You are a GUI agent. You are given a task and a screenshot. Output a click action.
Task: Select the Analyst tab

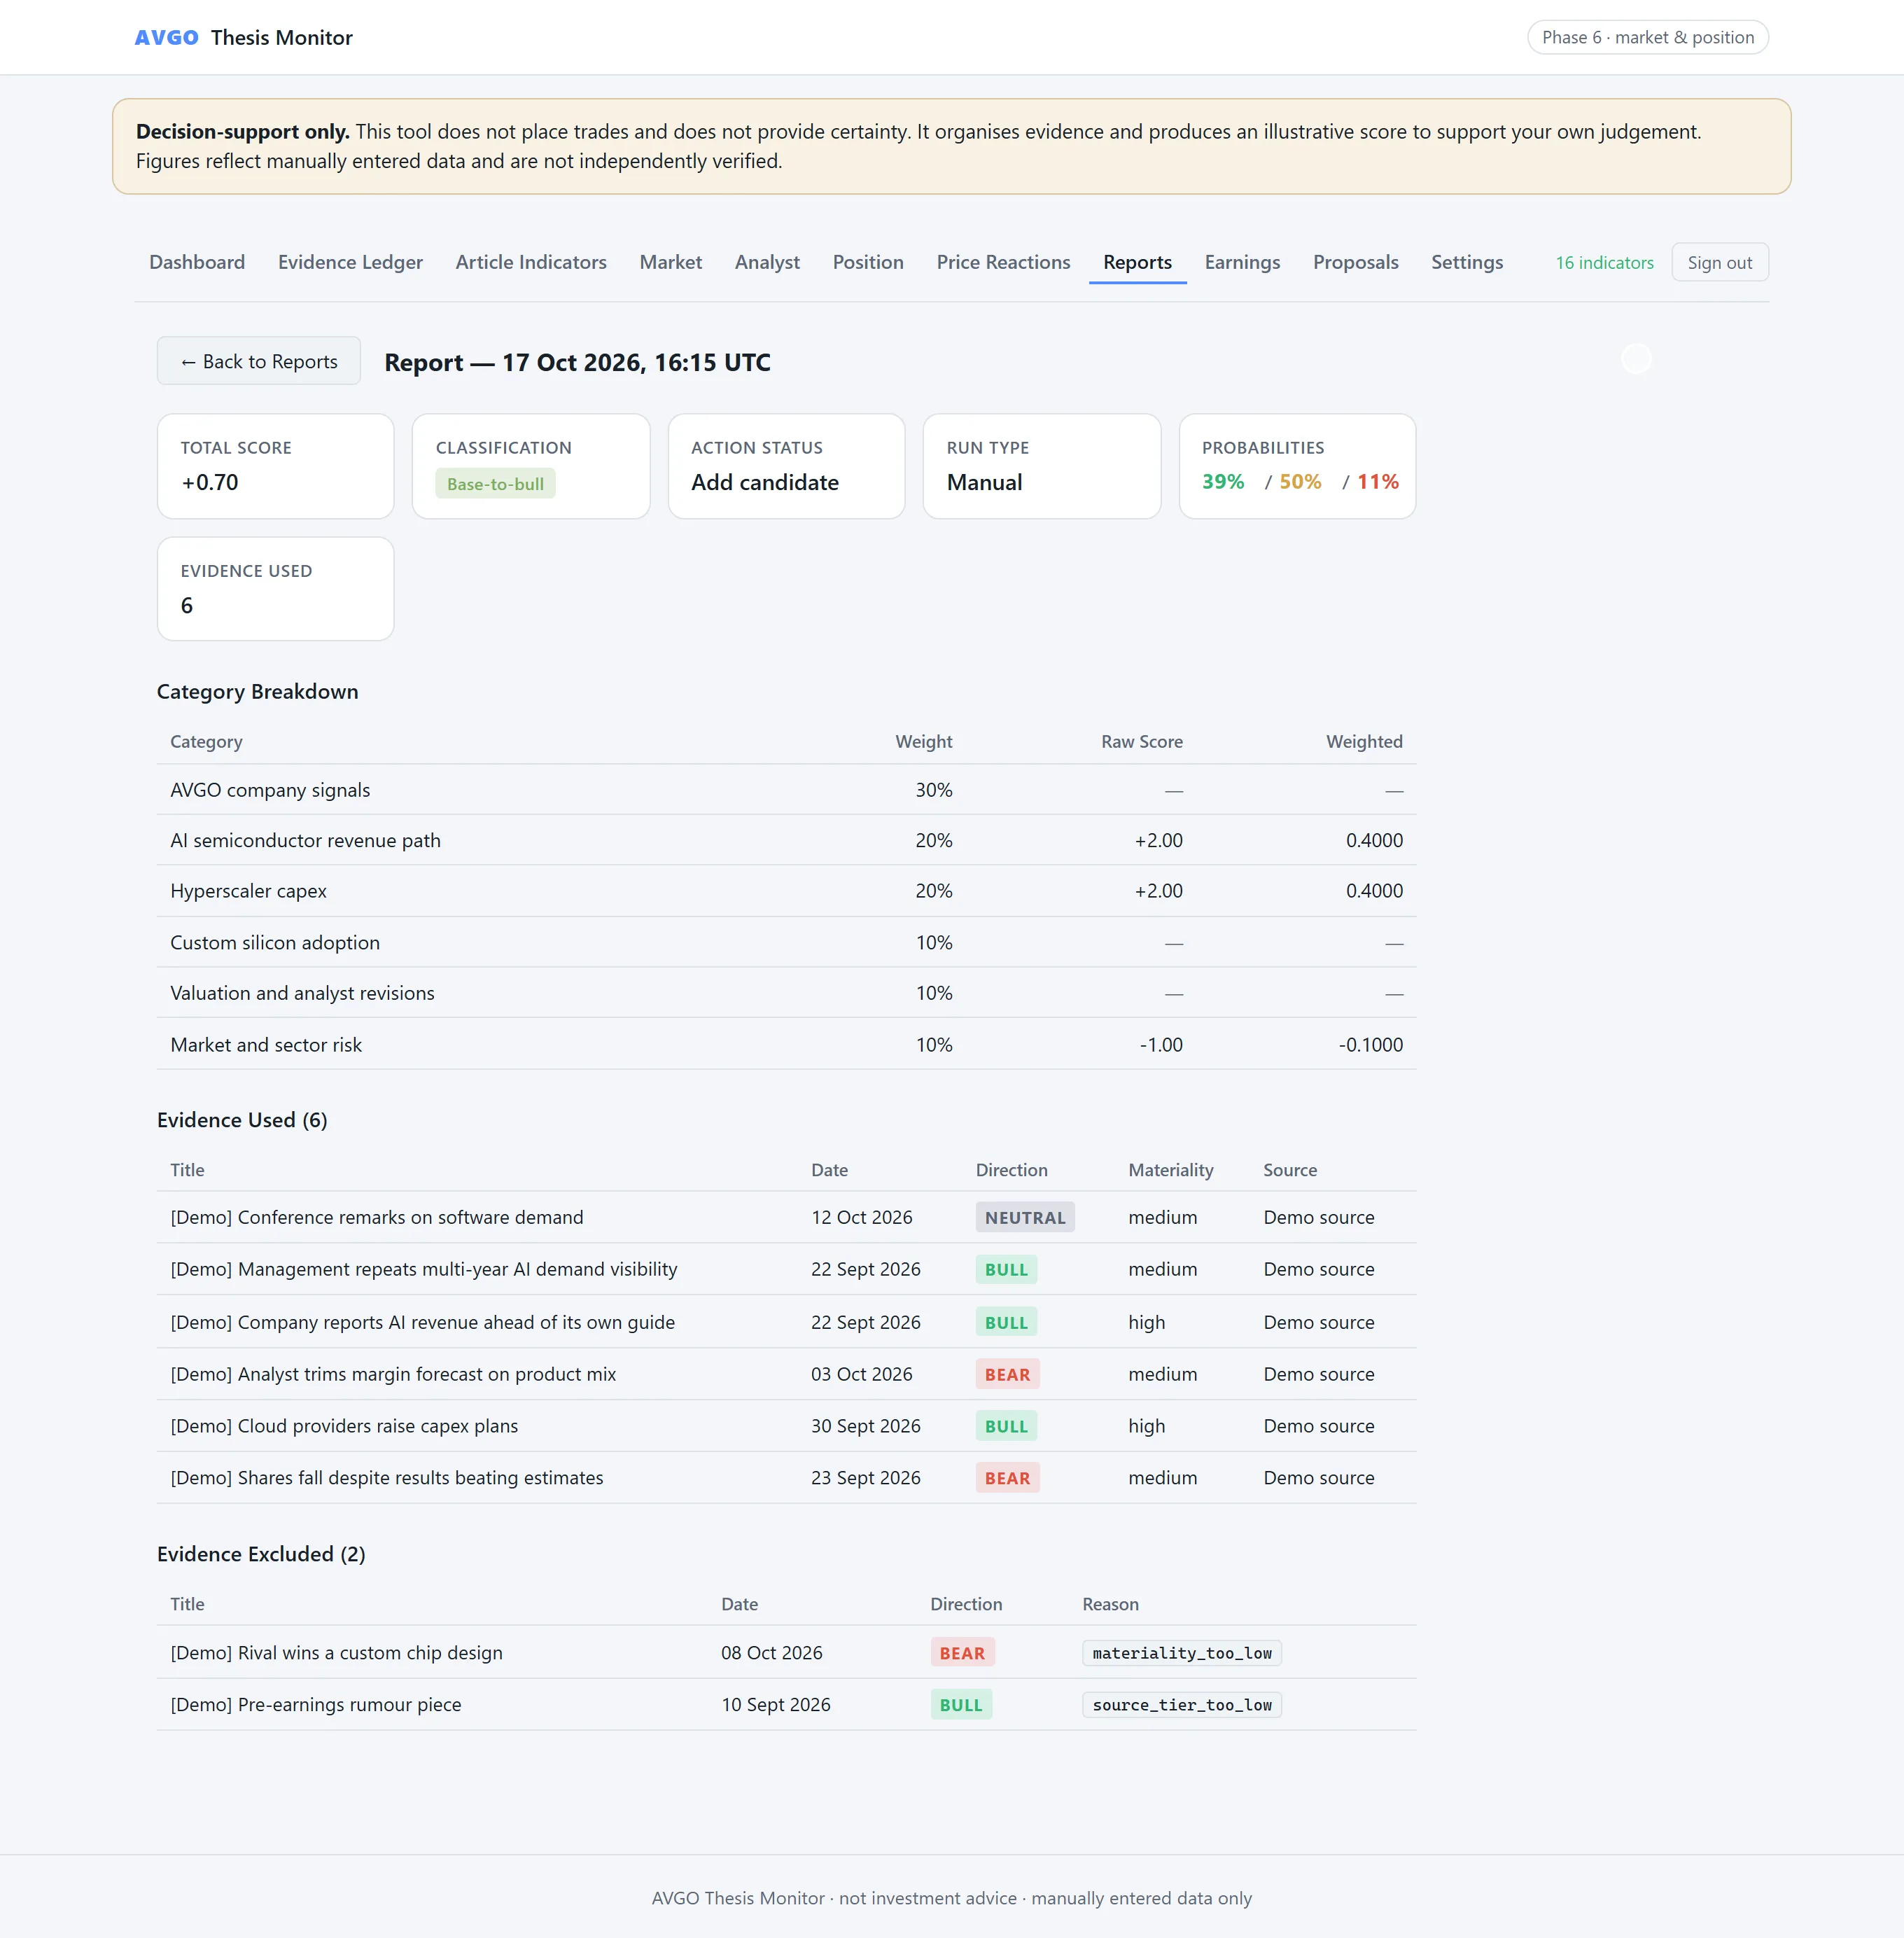(x=767, y=262)
